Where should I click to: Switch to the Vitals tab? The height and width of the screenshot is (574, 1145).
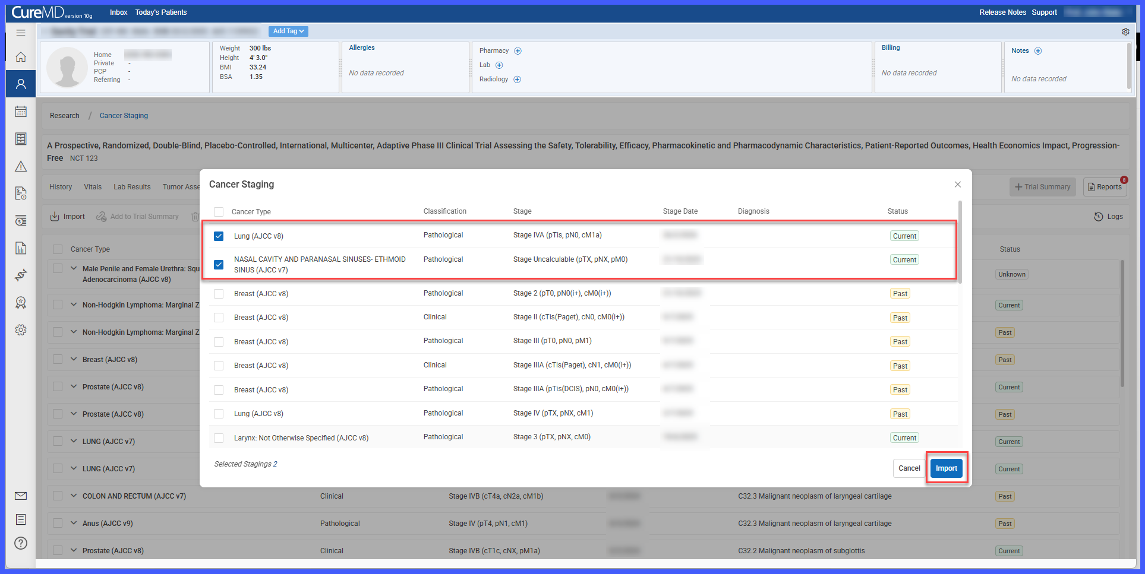[93, 187]
